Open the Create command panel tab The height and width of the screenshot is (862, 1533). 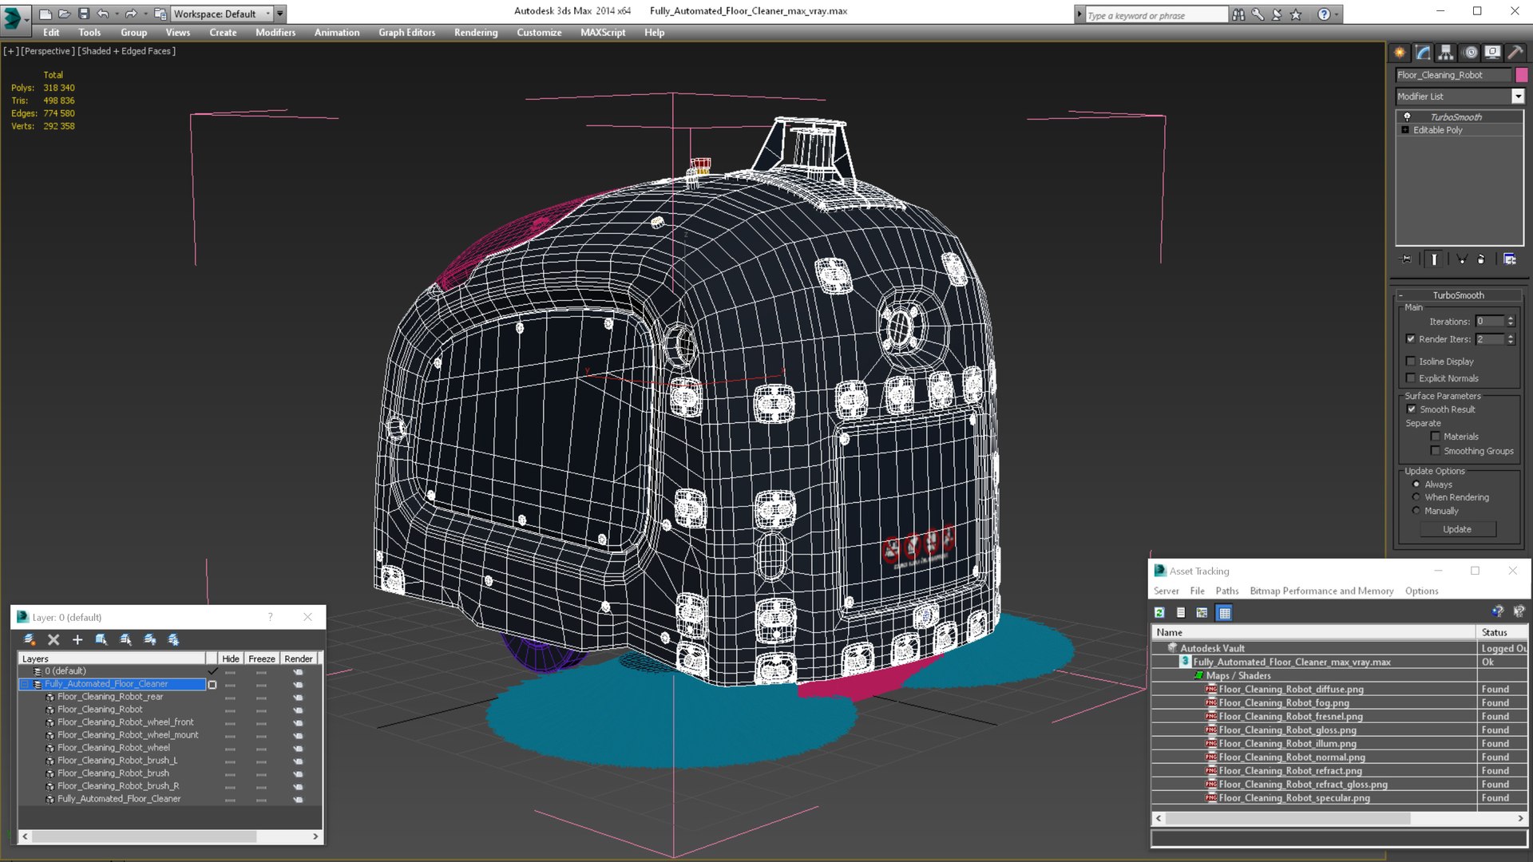click(1400, 53)
